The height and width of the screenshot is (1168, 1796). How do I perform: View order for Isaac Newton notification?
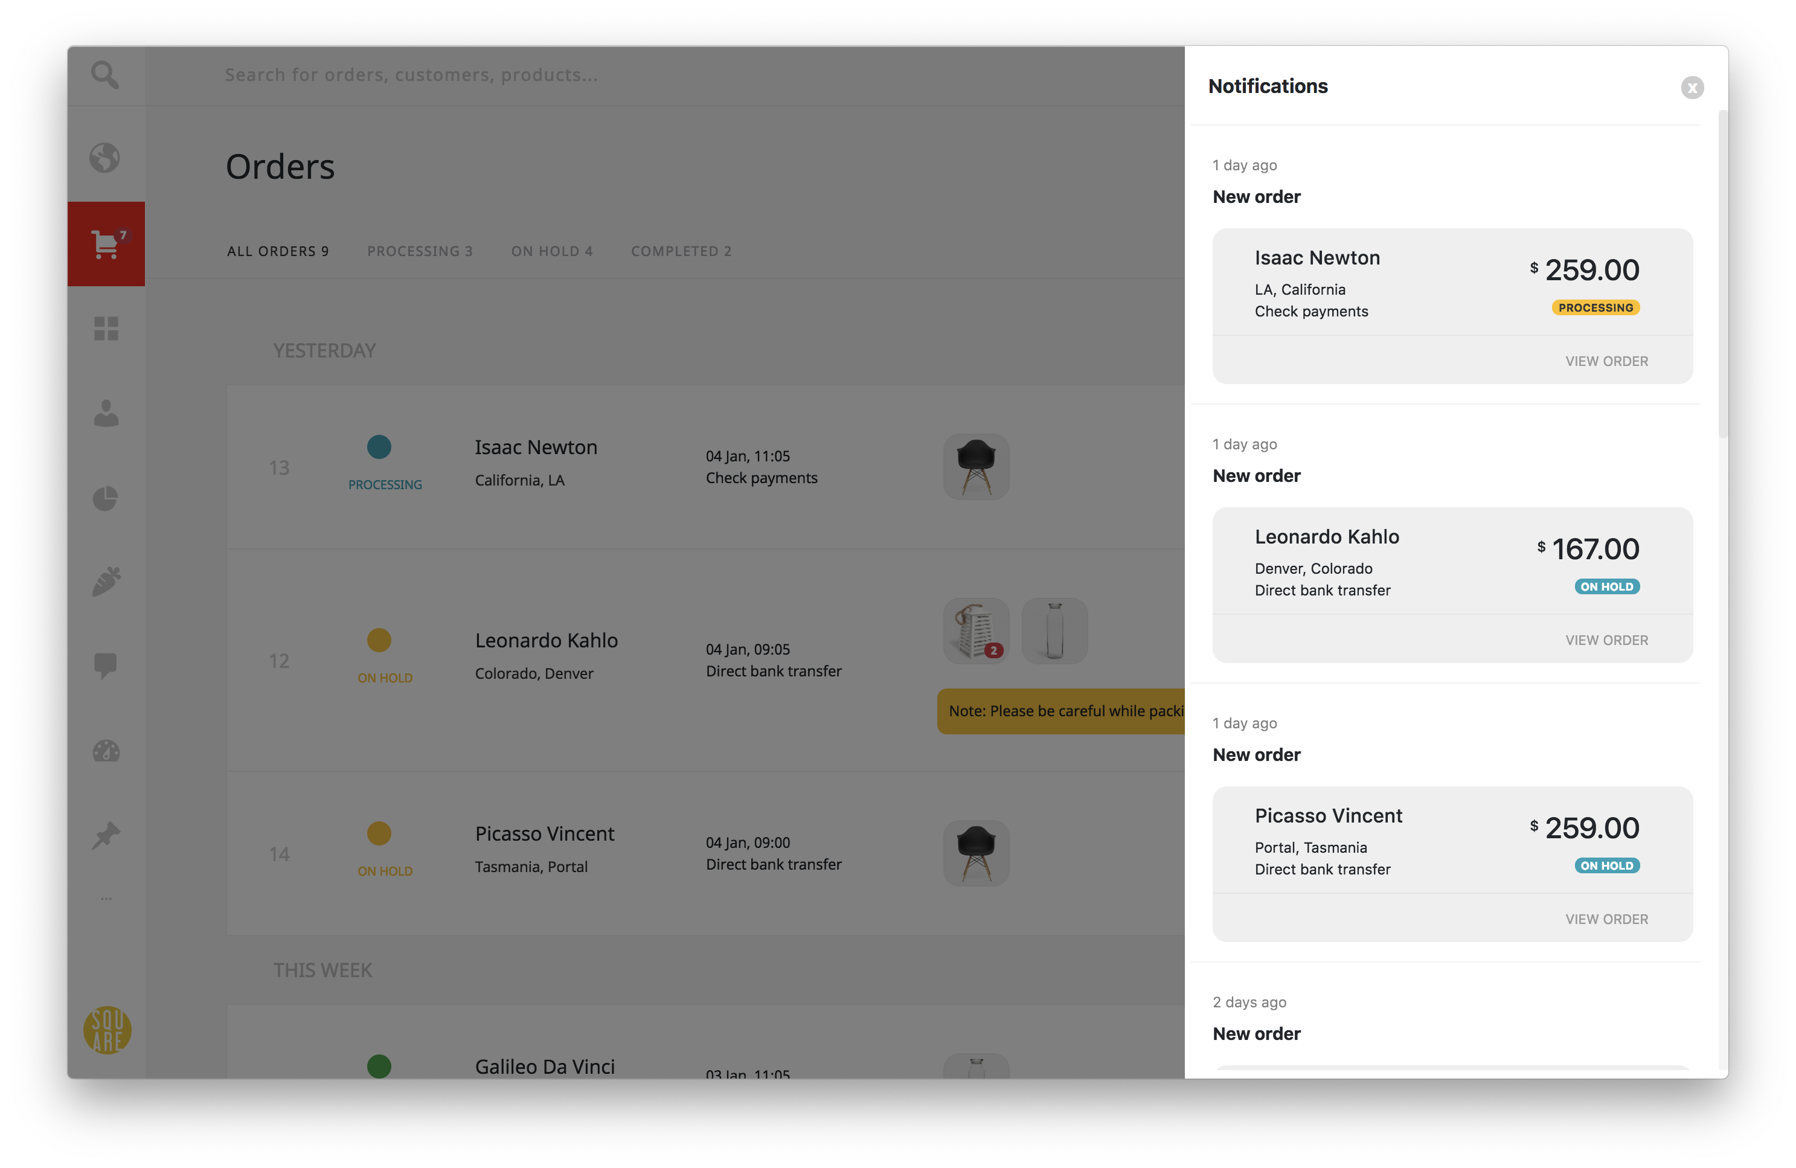pos(1606,361)
